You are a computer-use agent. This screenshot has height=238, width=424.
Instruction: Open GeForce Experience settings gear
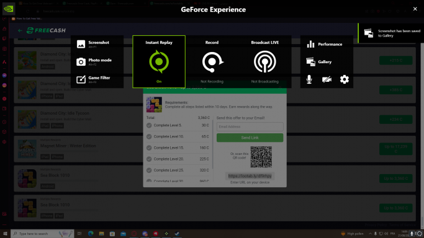point(345,79)
